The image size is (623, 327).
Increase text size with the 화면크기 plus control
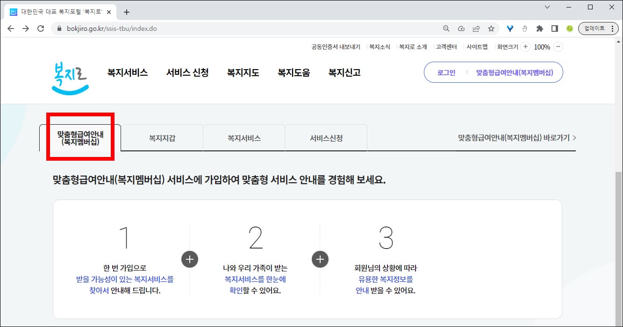[x=526, y=46]
